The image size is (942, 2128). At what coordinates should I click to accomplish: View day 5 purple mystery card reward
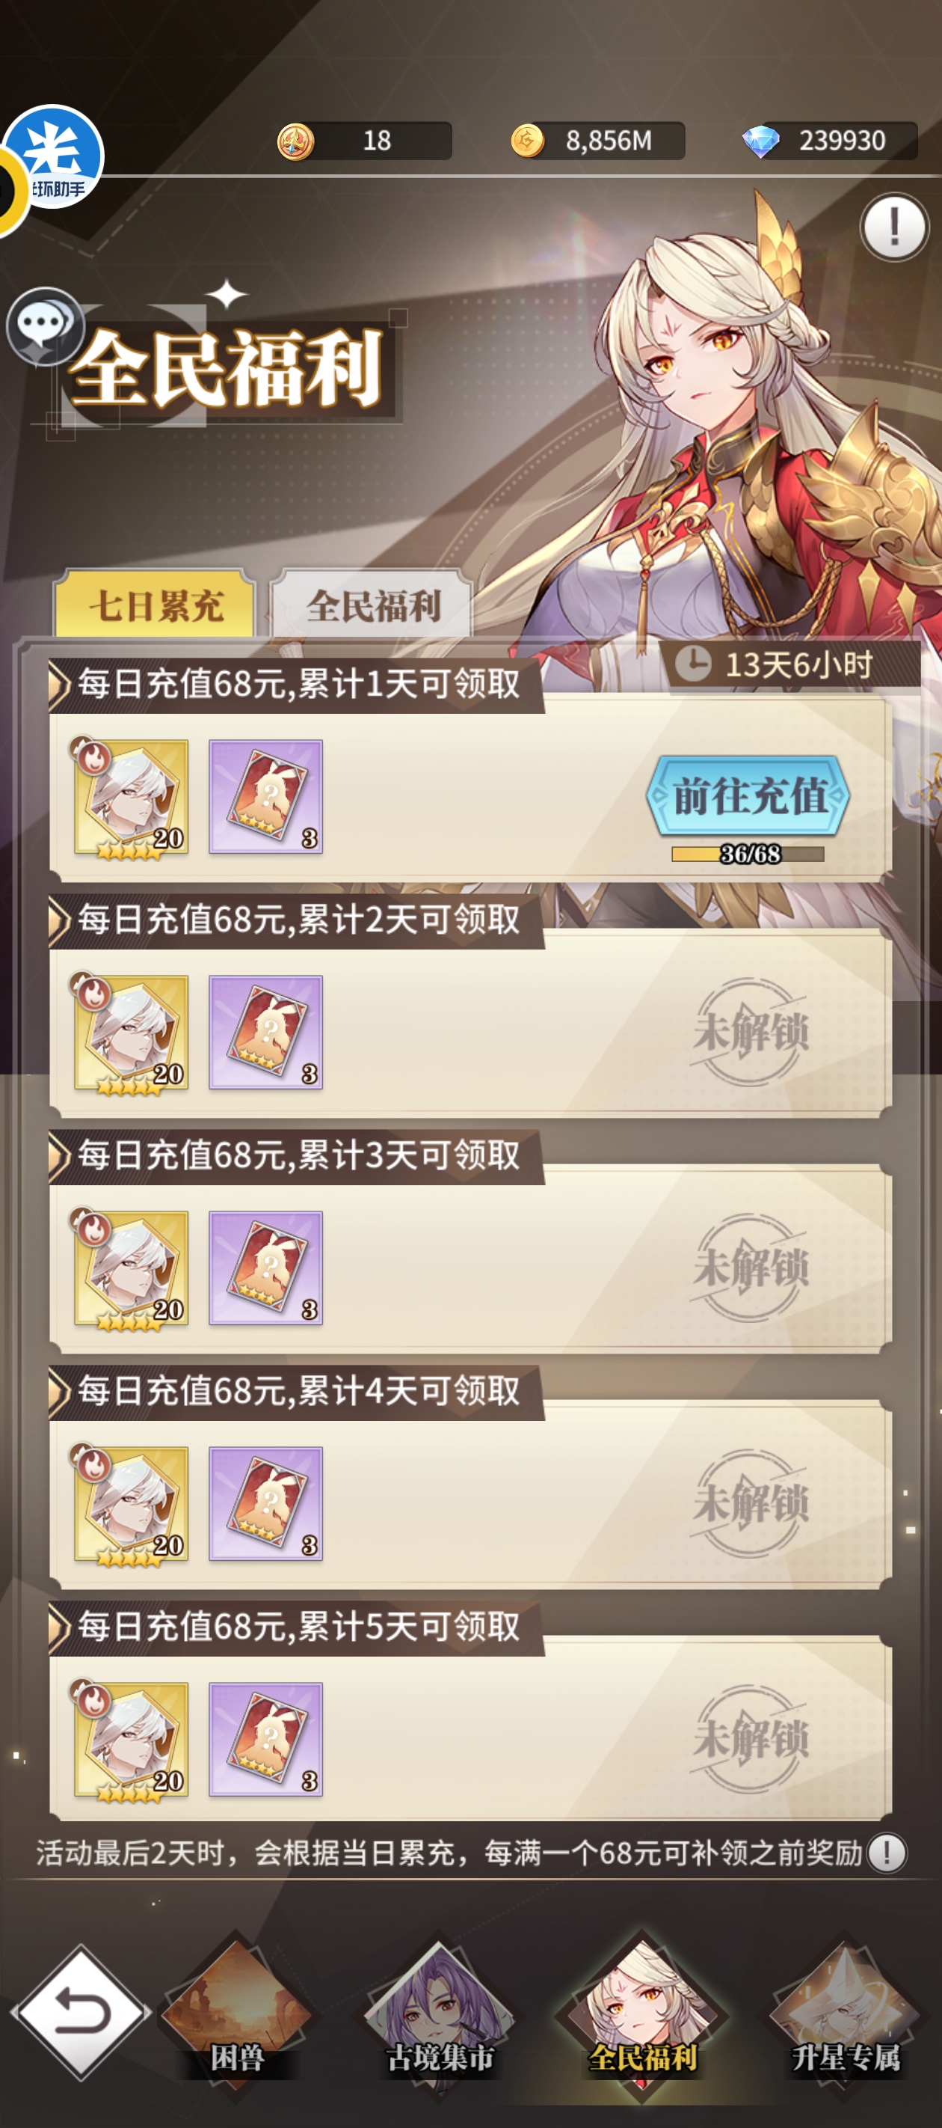[x=266, y=1739]
